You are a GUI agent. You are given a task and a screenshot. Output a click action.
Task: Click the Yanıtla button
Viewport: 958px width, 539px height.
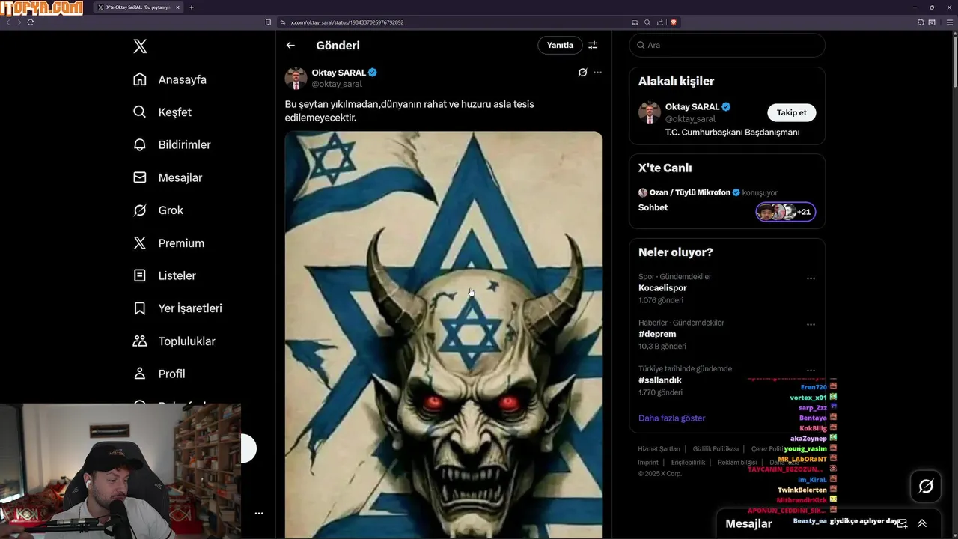tap(560, 46)
